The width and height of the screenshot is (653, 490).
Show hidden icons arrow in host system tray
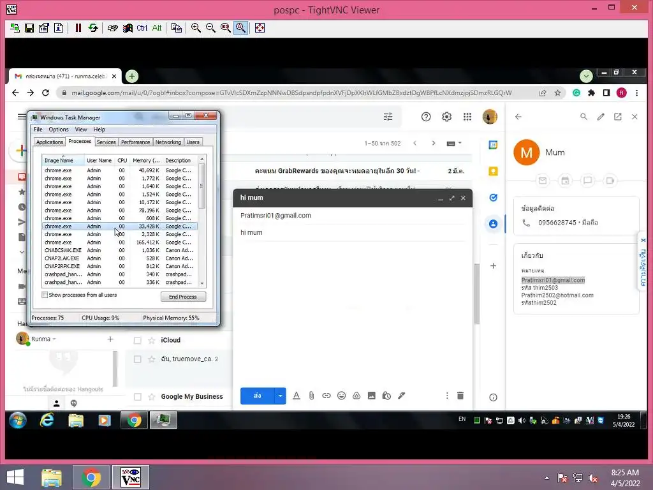547,478
